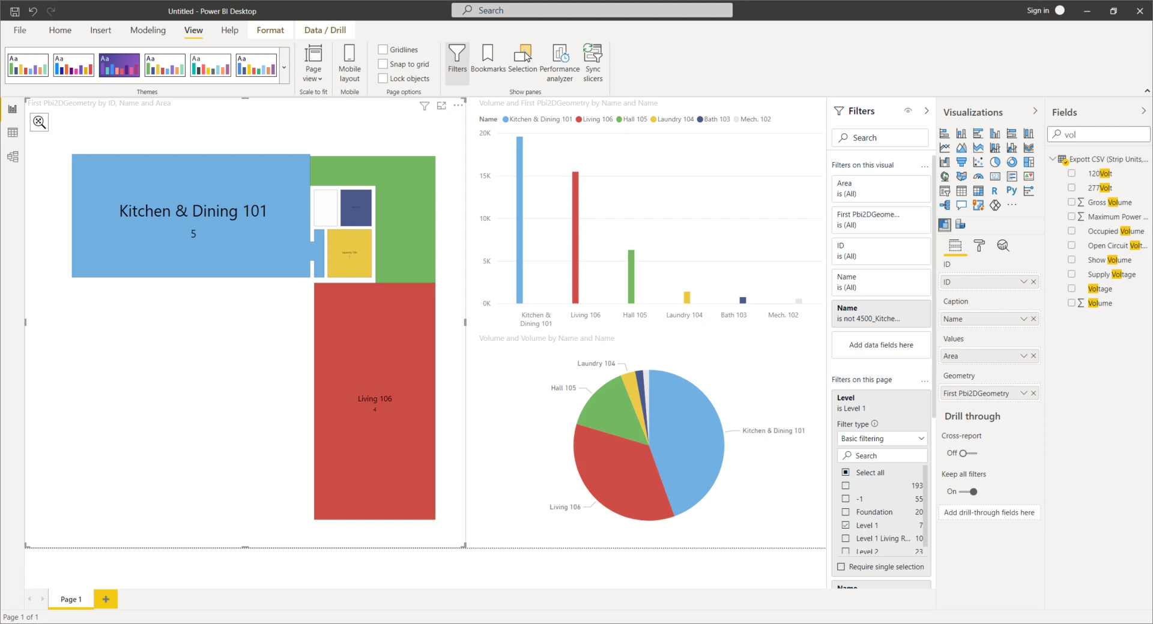Check the Snap to grid option
The image size is (1153, 624).
pos(383,64)
